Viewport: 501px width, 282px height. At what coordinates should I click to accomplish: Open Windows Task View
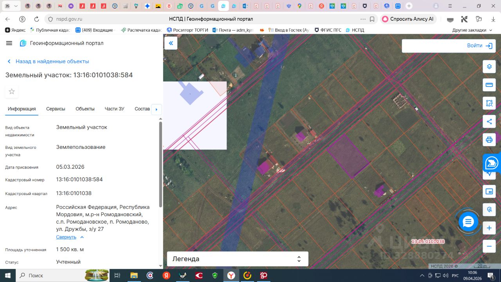click(117, 275)
